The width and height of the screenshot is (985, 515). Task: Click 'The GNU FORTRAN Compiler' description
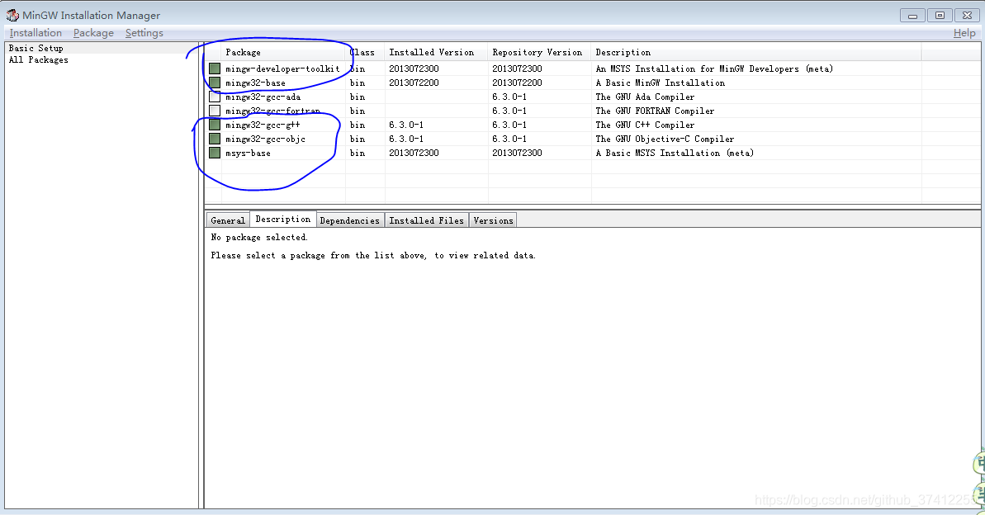(x=656, y=111)
